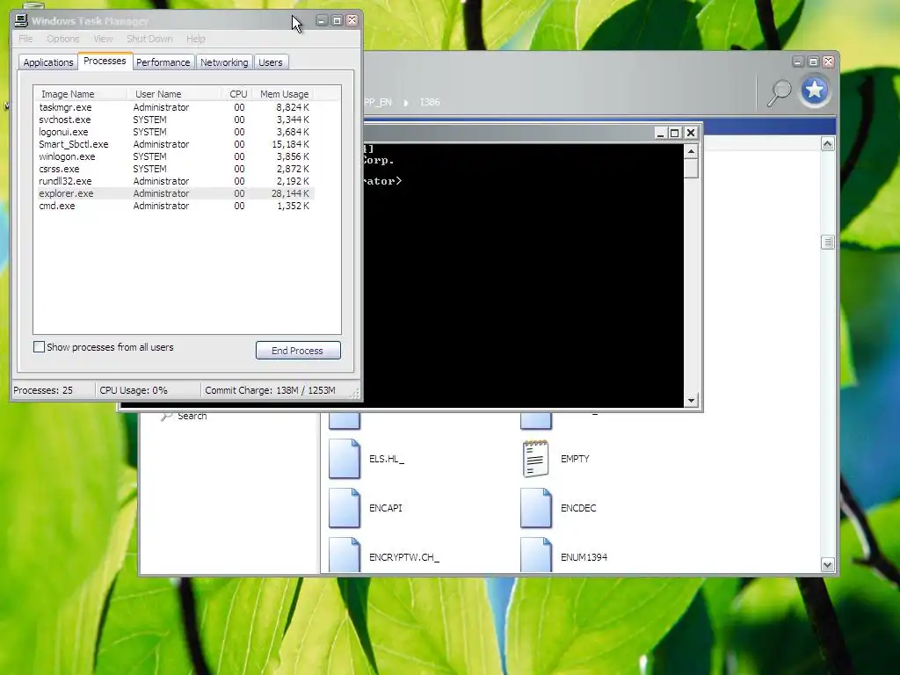Viewport: 900px width, 675px height.
Task: Click the explorer window scrollbar thumb
Action: (x=827, y=243)
